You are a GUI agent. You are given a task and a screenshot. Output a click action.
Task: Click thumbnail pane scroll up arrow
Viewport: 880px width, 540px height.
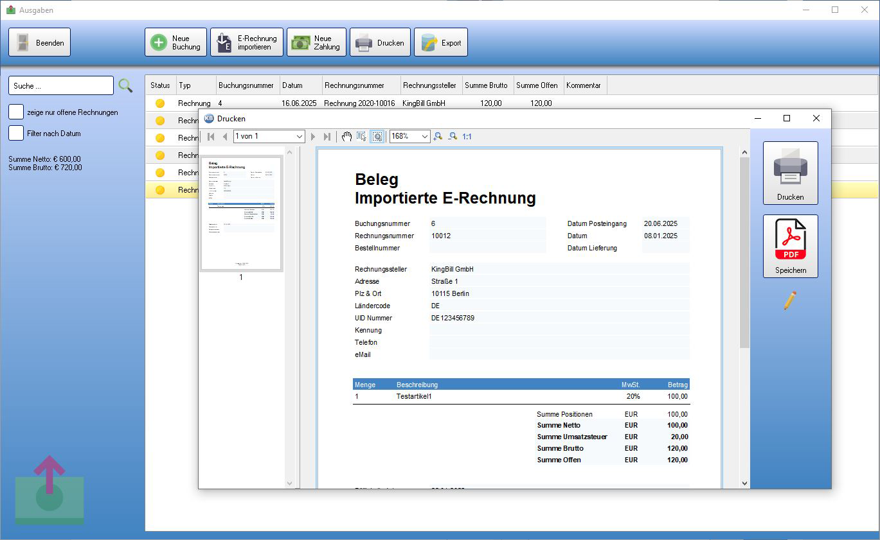pyautogui.click(x=289, y=153)
